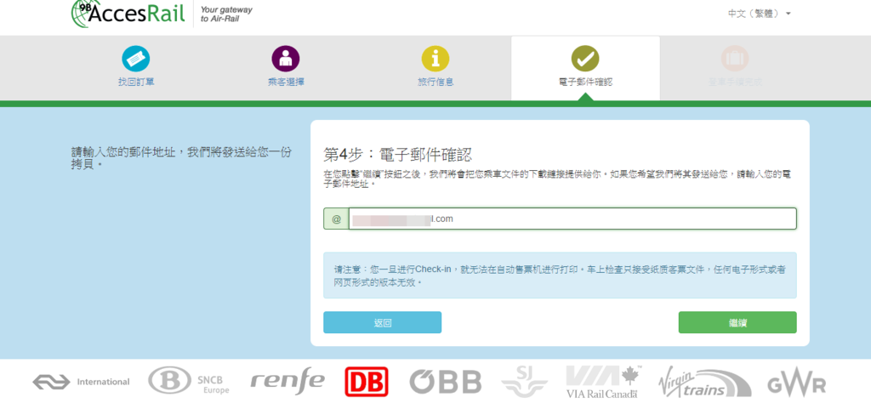Click the ÖBB logo
This screenshot has height=403, width=871.
coord(446,382)
